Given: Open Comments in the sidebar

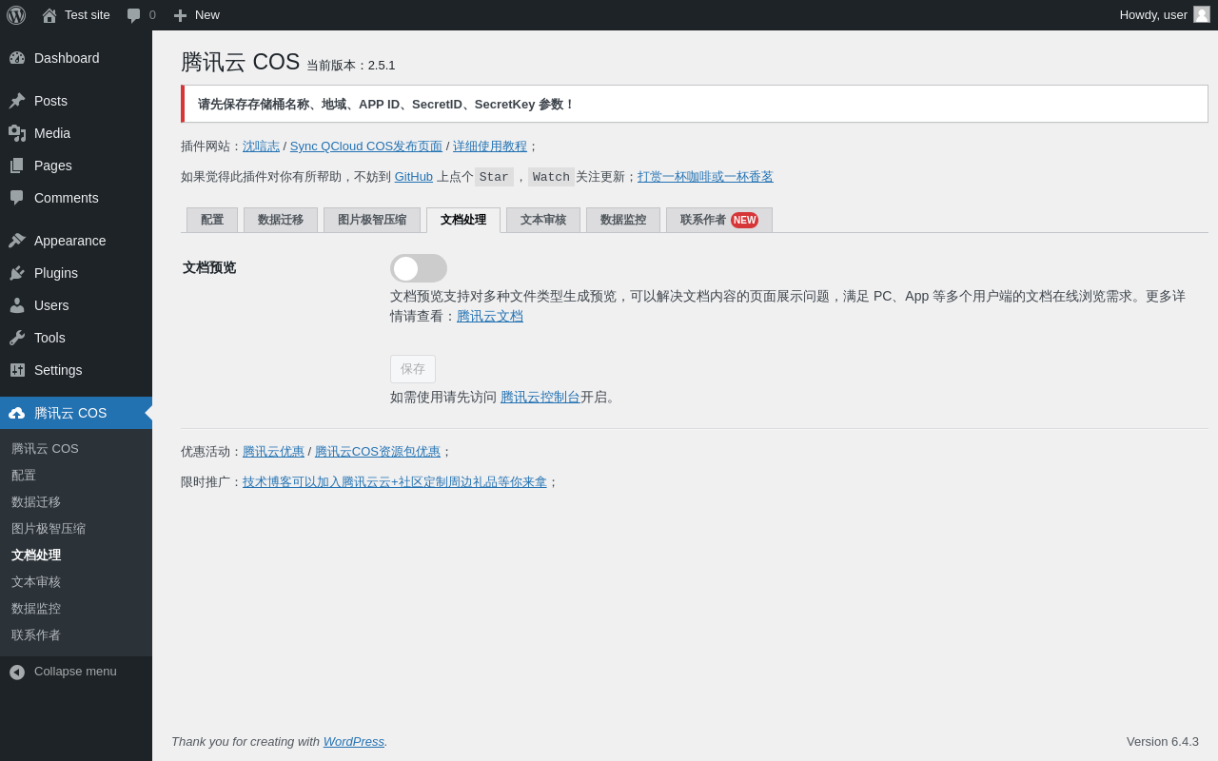Looking at the screenshot, I should pyautogui.click(x=76, y=198).
